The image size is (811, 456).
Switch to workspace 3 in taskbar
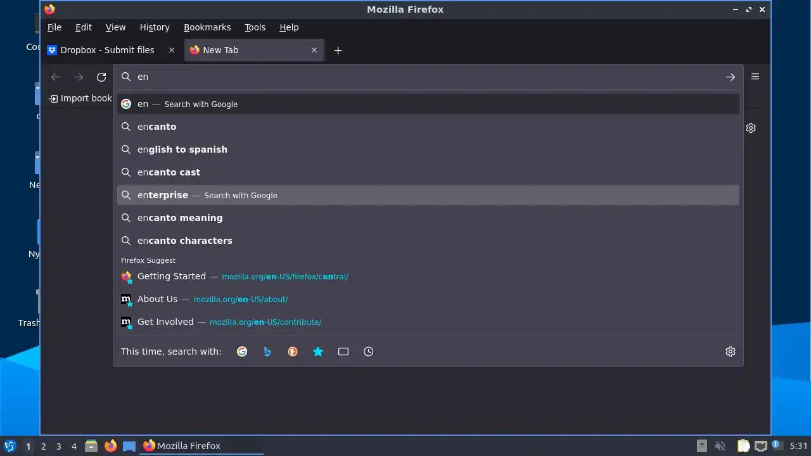tap(58, 446)
